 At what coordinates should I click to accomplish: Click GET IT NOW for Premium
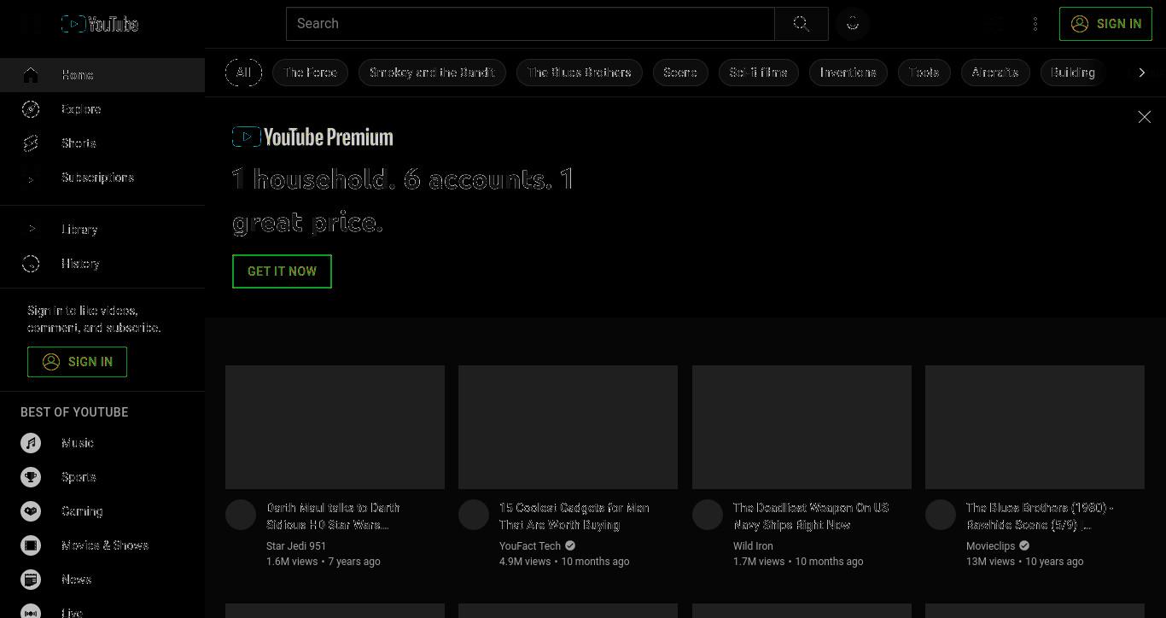pos(282,271)
